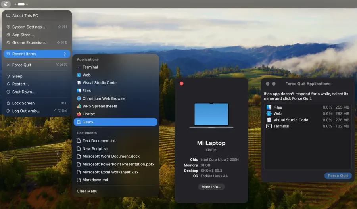This screenshot has width=357, height=209.
Task: Click the Visual Studio Code icon in Recent Applications
Action: coord(79,82)
